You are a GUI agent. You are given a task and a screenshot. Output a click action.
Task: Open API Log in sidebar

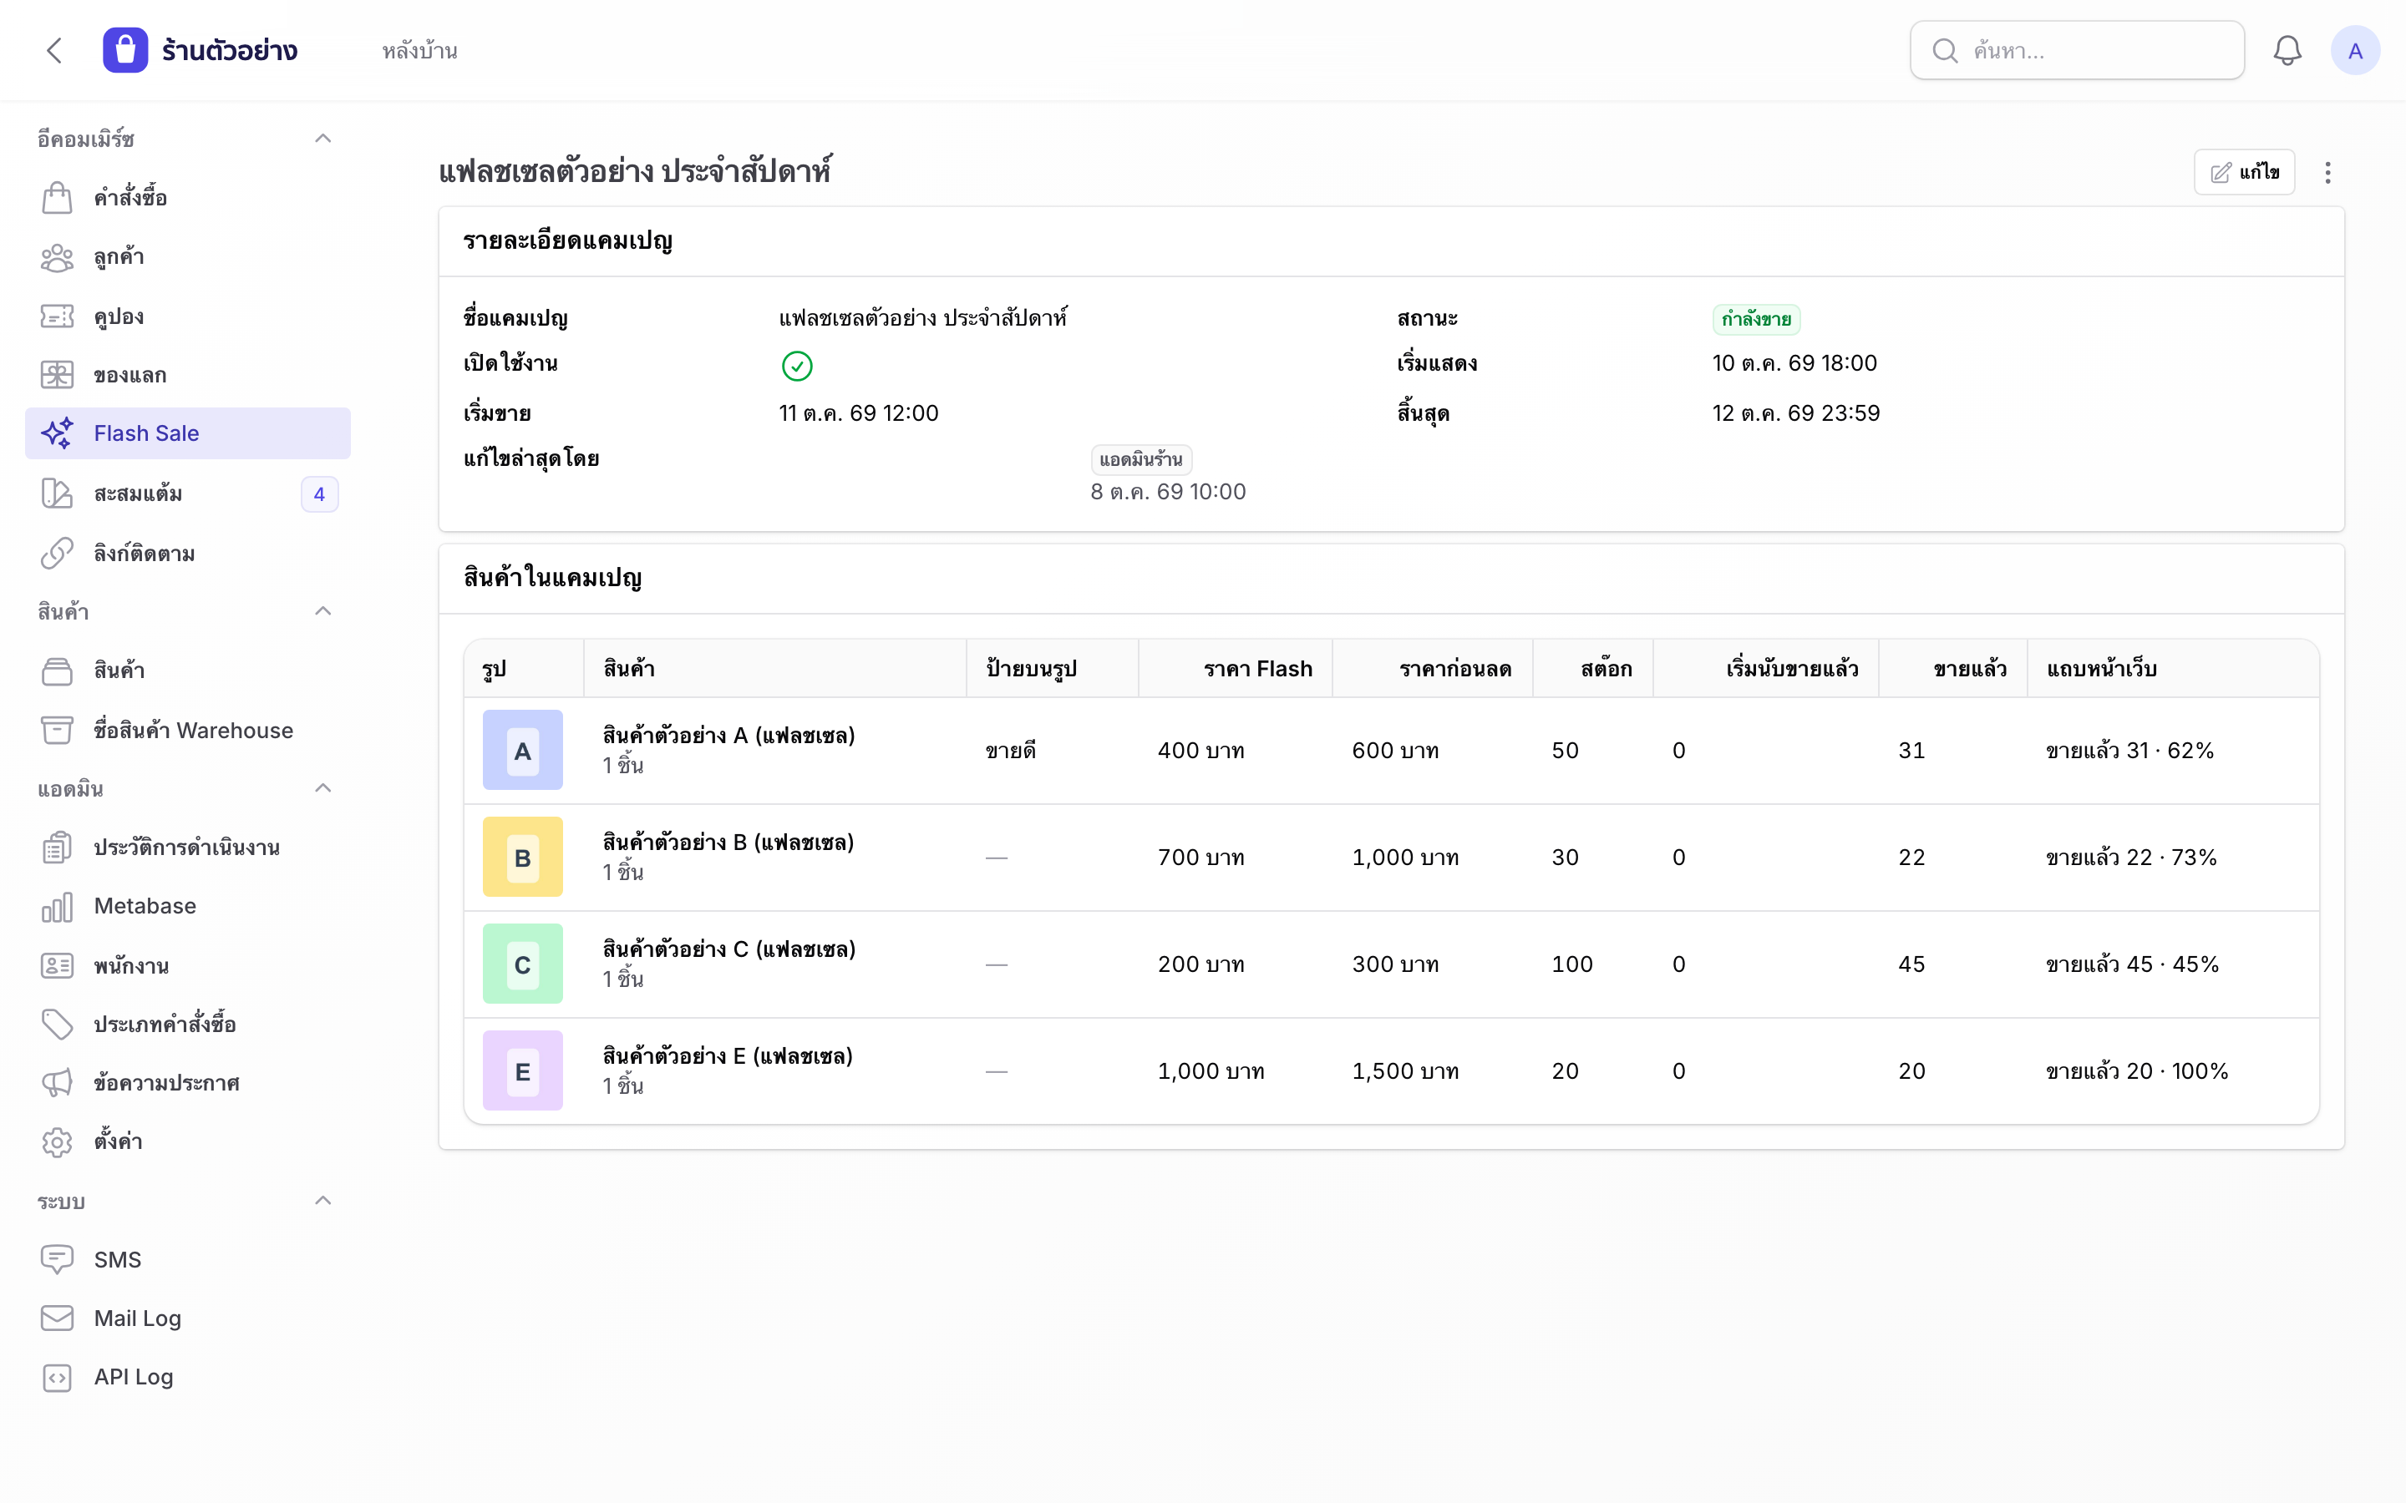pos(188,1377)
